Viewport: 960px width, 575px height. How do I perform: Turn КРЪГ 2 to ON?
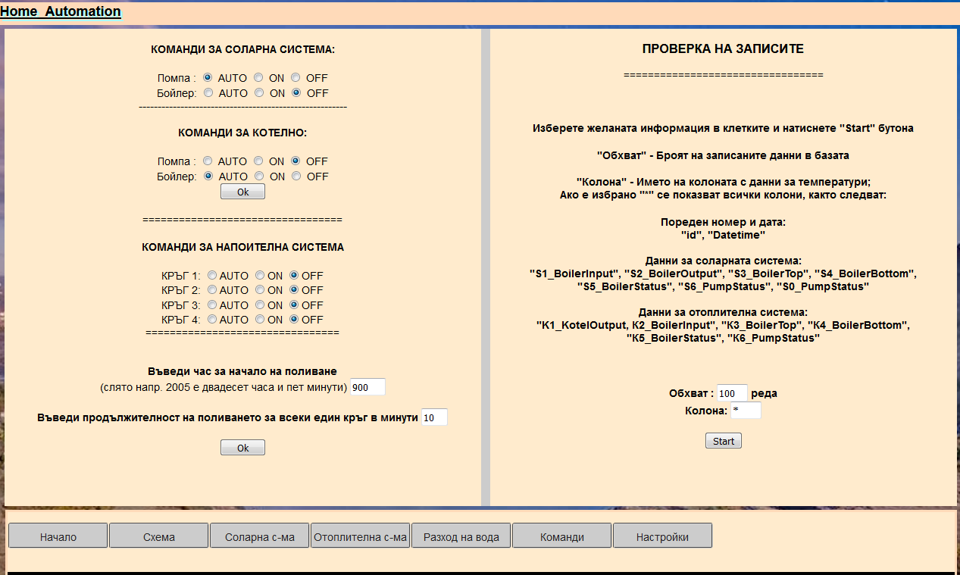point(260,290)
